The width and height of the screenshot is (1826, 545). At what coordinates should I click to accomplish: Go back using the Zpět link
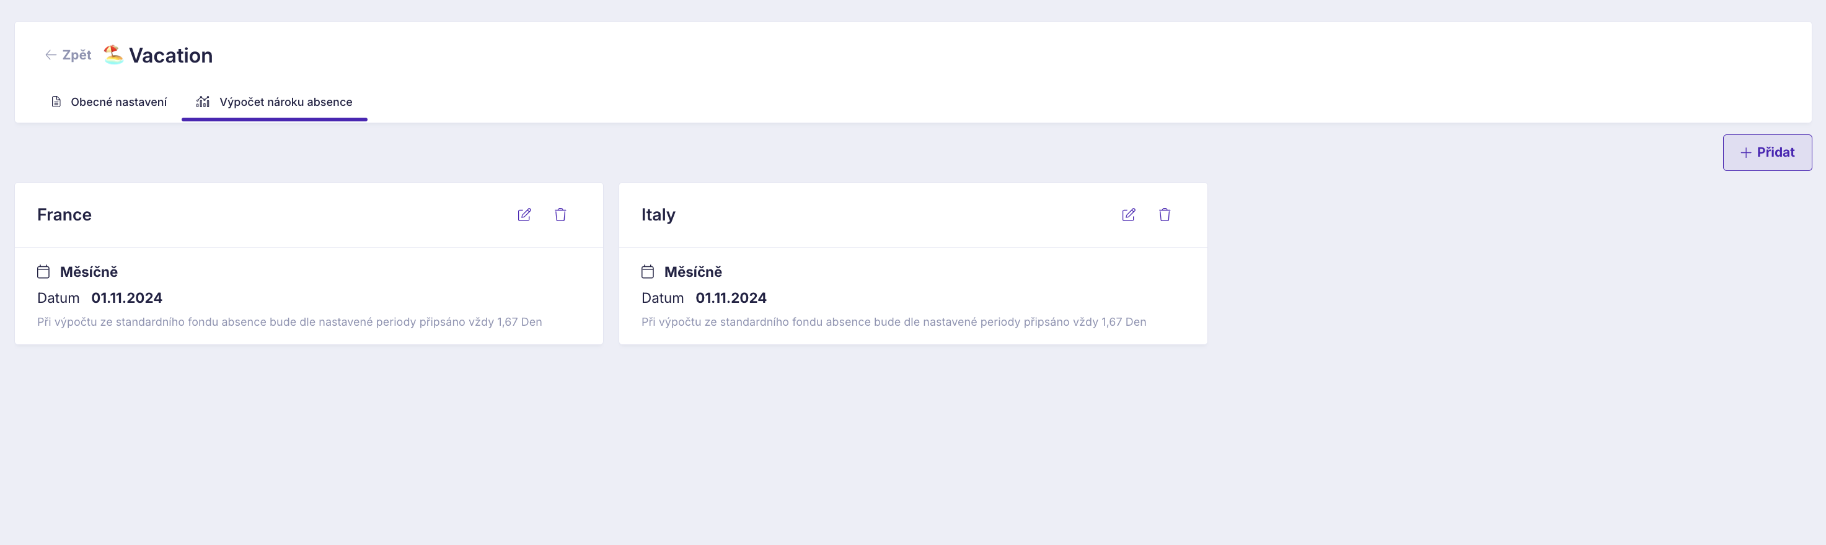pos(77,55)
